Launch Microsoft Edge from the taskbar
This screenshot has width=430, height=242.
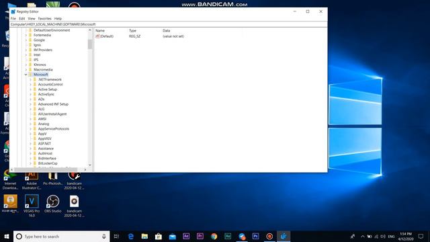(x=131, y=236)
